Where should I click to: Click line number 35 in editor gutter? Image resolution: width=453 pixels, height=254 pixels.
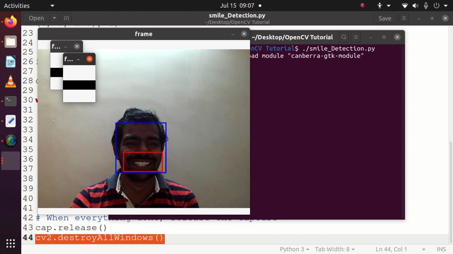tap(28, 149)
